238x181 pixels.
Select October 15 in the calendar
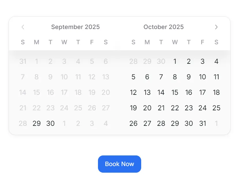pyautogui.click(x=175, y=93)
